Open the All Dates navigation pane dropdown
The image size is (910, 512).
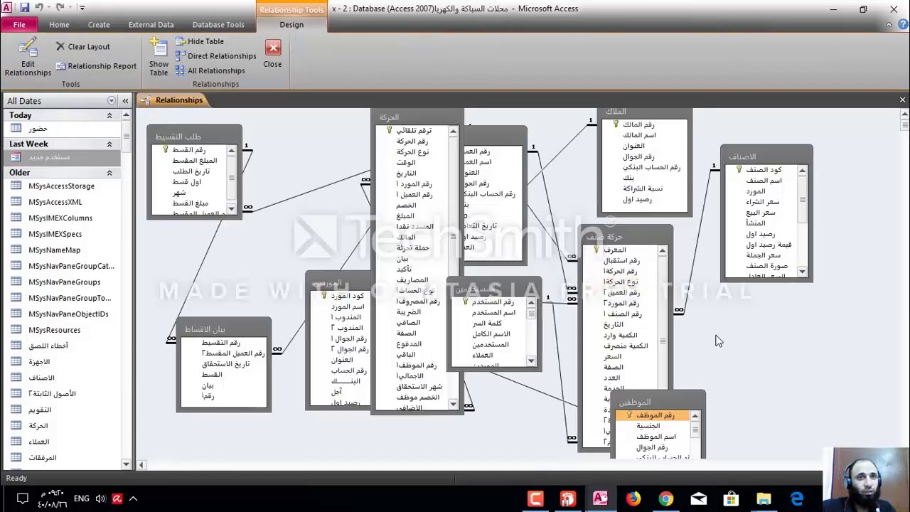tap(111, 101)
